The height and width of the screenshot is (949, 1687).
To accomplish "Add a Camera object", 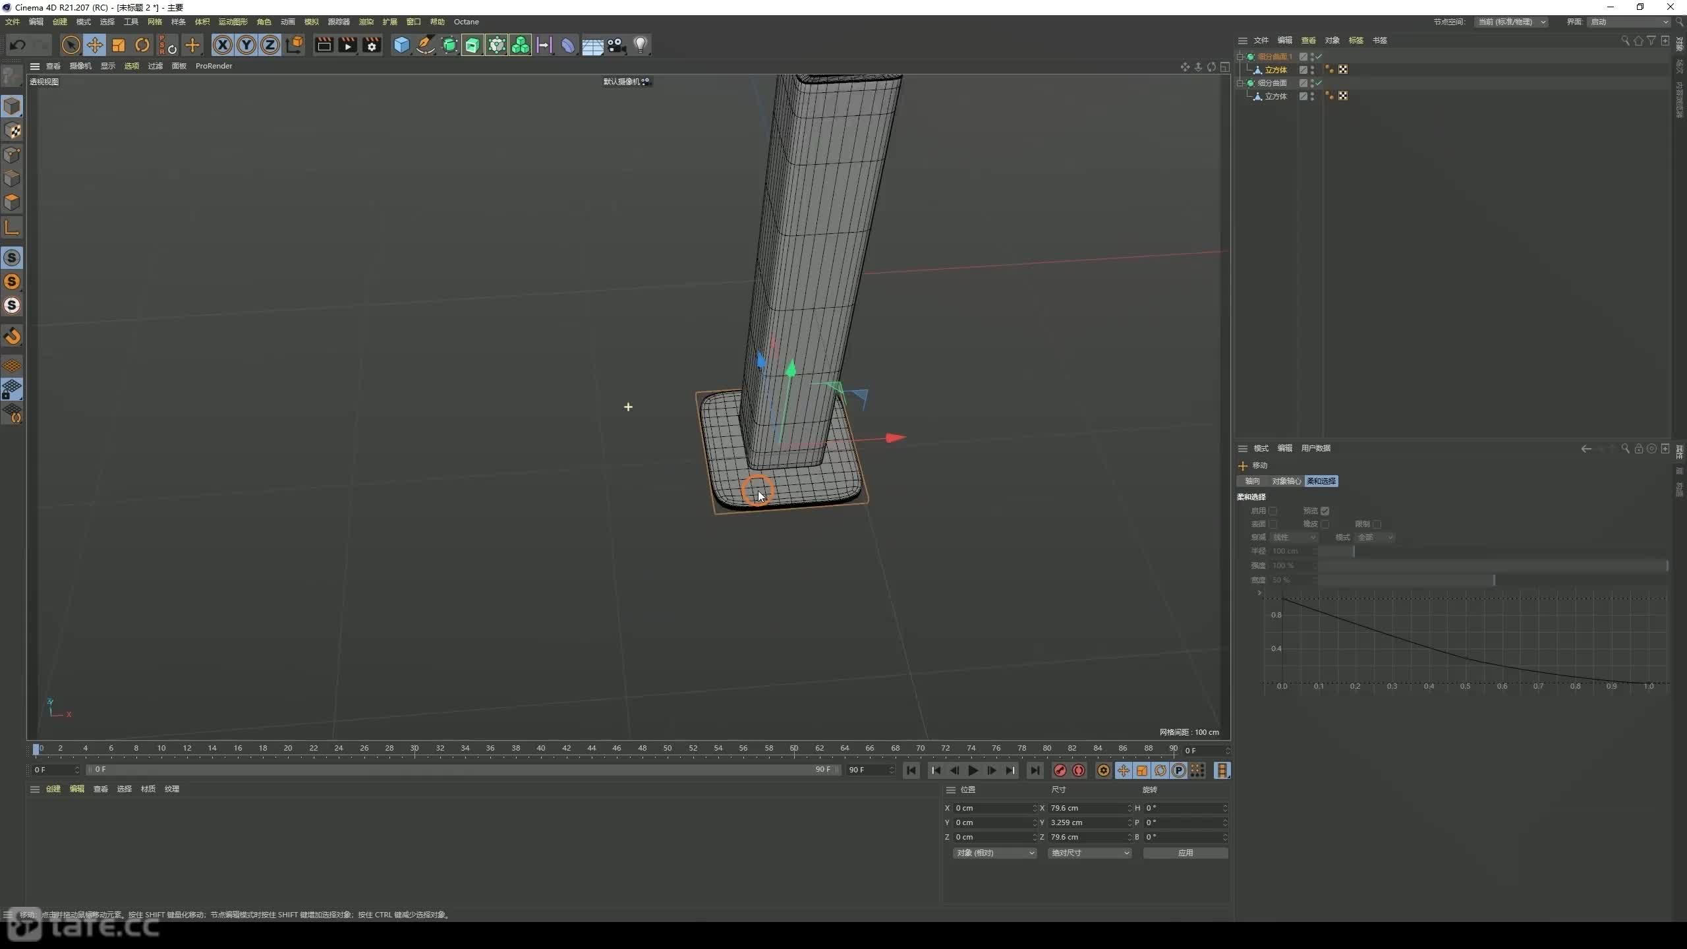I will (616, 45).
